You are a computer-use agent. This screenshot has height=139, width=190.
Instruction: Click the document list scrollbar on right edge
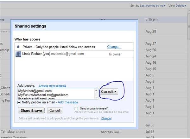point(189,26)
